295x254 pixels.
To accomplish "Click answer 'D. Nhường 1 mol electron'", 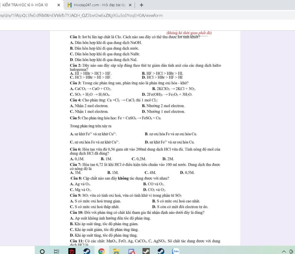I will pos(163,111).
